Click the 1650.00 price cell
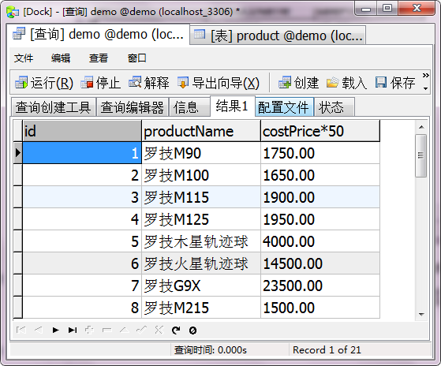This screenshot has width=441, height=366. pos(320,175)
